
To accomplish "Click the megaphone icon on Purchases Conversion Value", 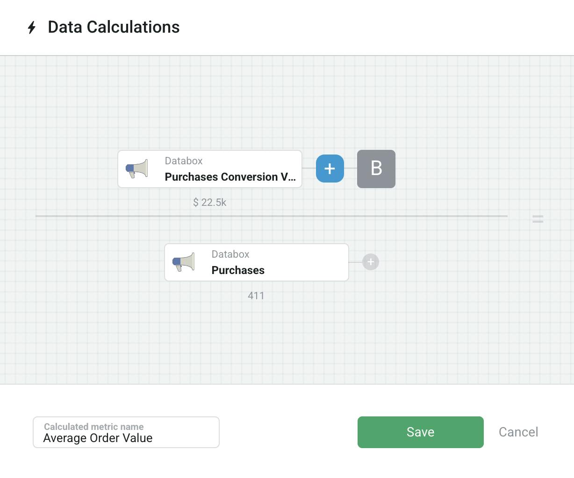I will tap(137, 169).
